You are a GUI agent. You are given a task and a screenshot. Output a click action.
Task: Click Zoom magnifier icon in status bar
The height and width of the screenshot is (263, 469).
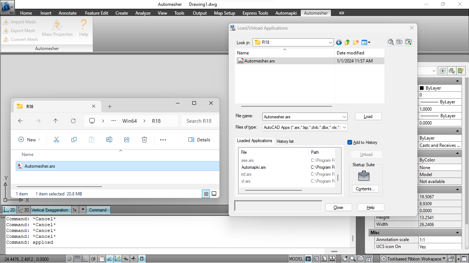pyautogui.click(x=353, y=259)
